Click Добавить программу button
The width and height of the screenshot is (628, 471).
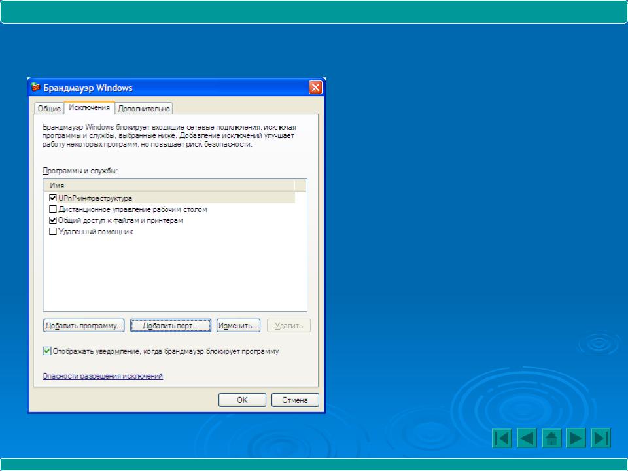click(x=84, y=326)
